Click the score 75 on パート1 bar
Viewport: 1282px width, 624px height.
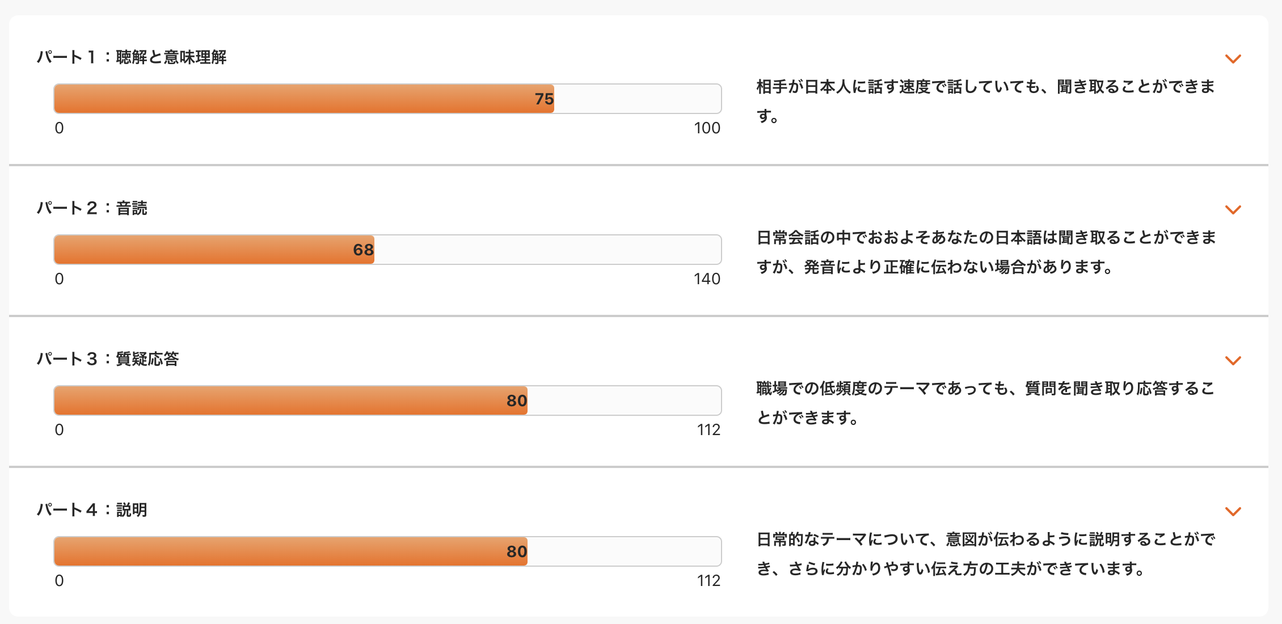pos(543,99)
